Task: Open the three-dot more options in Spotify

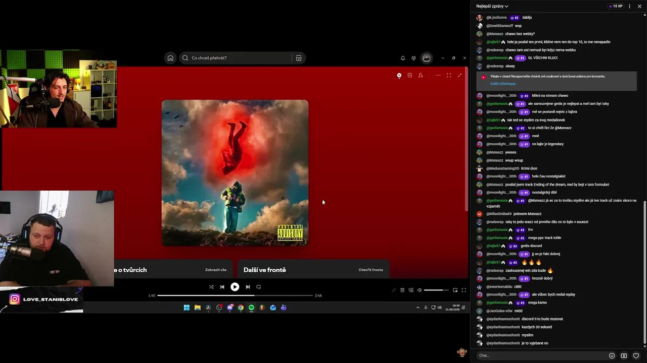Action: click(438, 76)
